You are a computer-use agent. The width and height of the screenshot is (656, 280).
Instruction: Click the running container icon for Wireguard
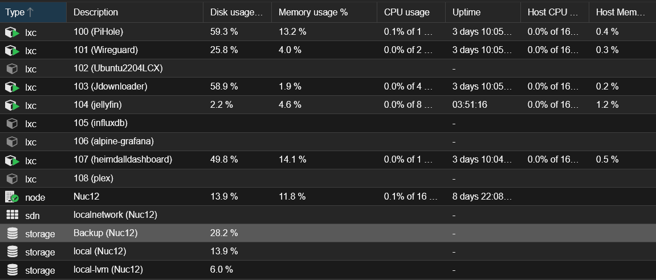click(x=12, y=50)
